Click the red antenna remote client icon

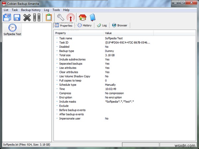tap(71, 17)
